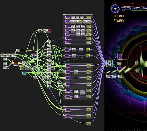Select the first-row purple node in the middle container
Image resolution: width=147 pixels, height=131 pixels.
(68, 66)
